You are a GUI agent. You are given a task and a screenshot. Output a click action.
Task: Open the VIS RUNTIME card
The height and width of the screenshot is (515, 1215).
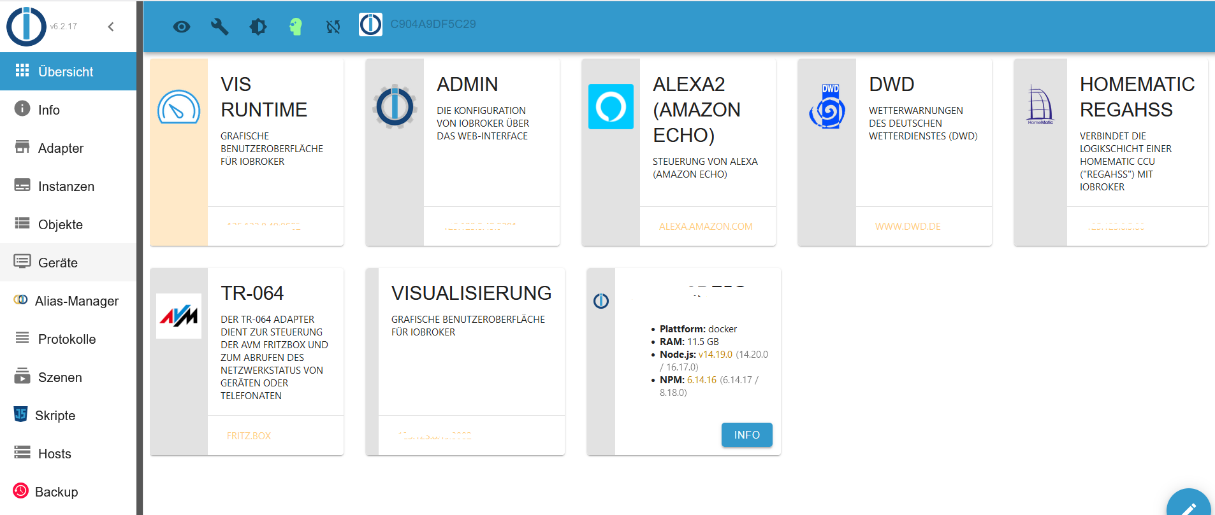coord(247,152)
